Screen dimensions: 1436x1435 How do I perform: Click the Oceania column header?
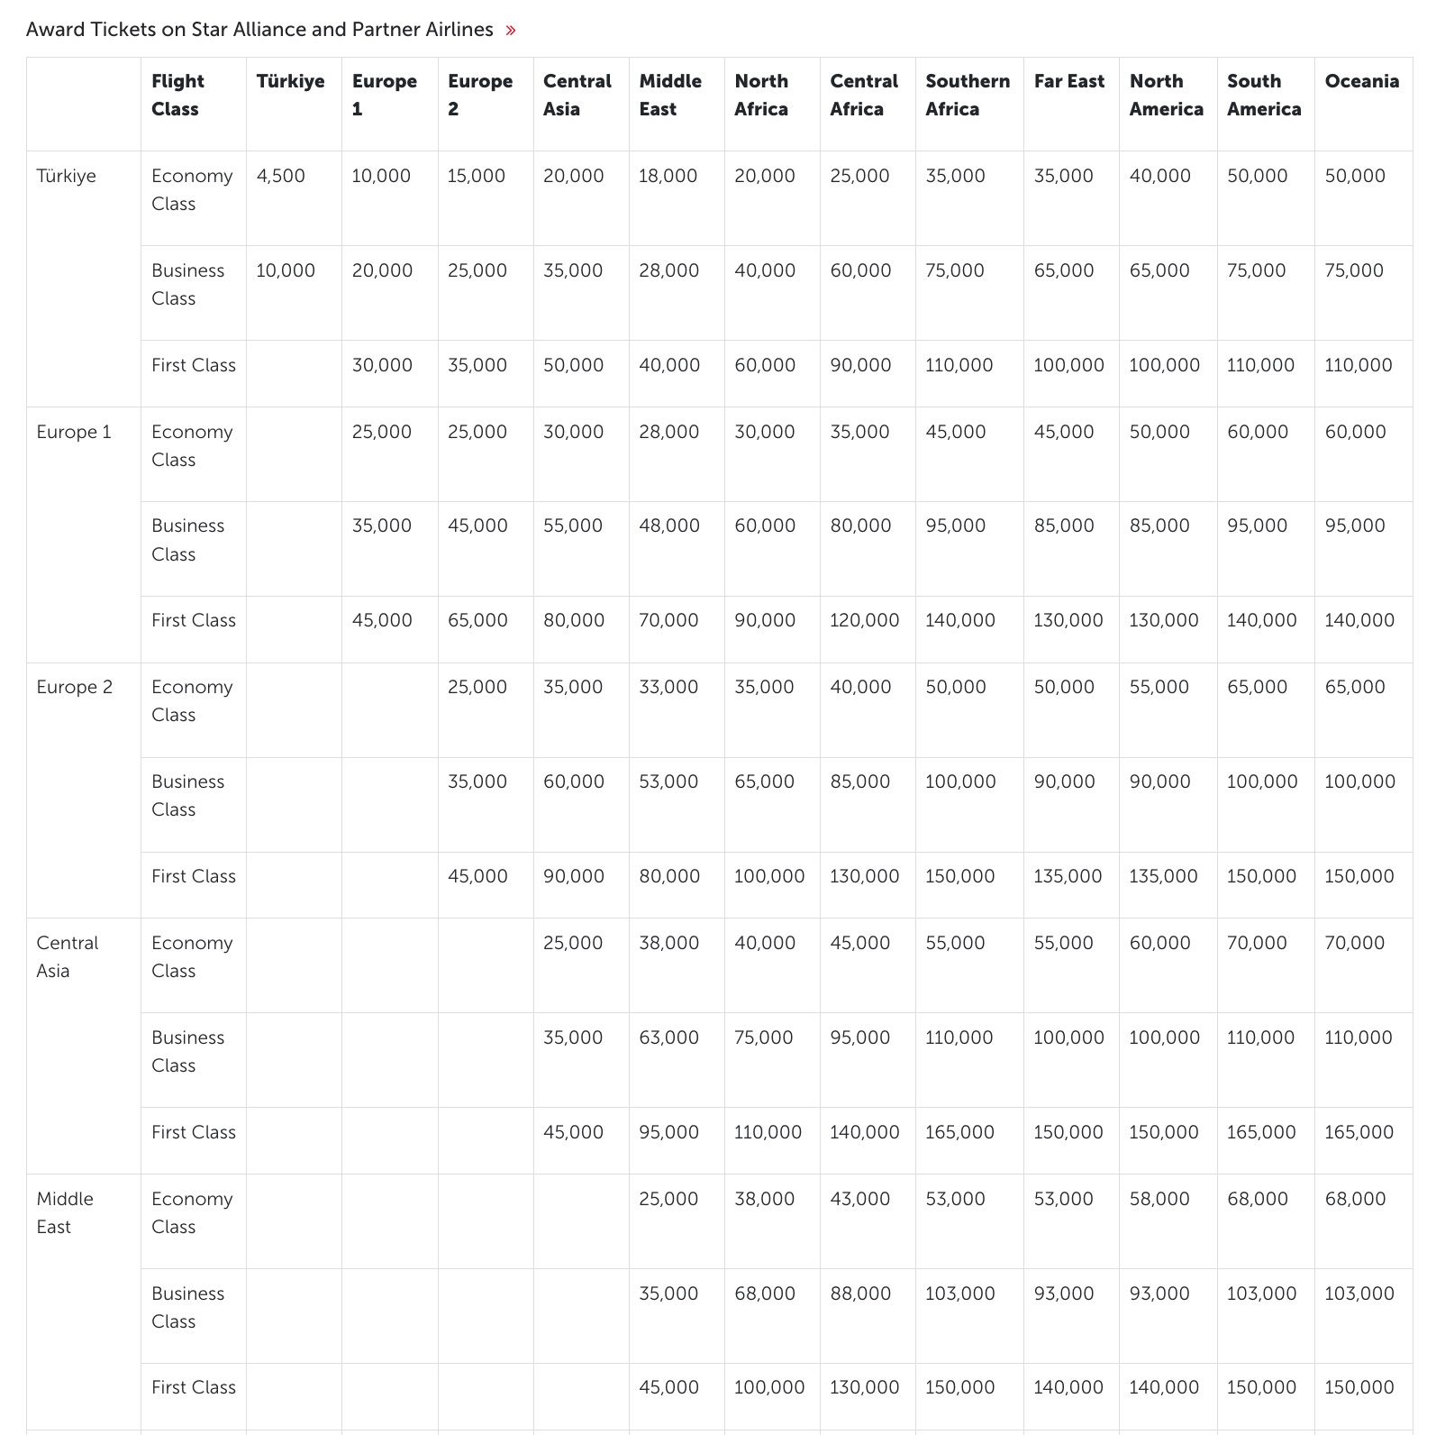pos(1361,81)
